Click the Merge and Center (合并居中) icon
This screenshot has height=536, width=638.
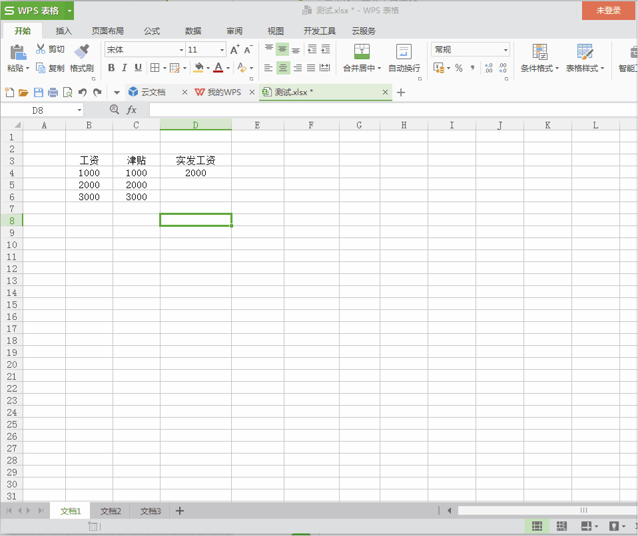click(x=362, y=52)
